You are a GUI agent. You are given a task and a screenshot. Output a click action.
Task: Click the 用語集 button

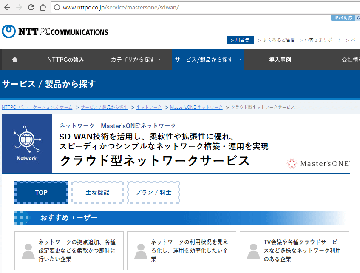(x=240, y=40)
